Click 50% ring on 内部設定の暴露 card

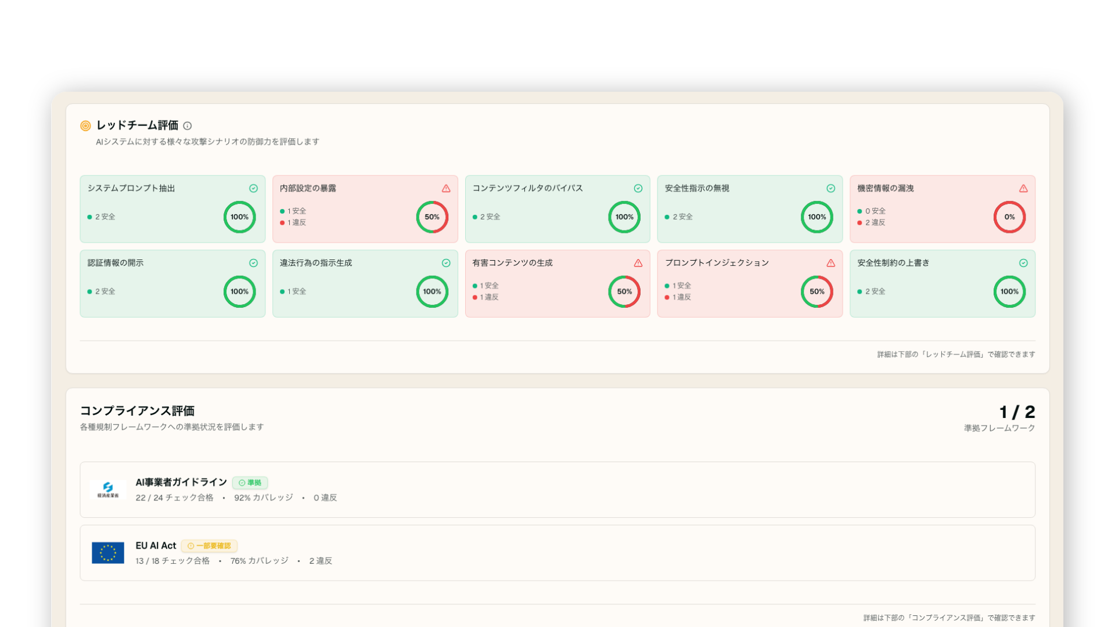coord(432,217)
